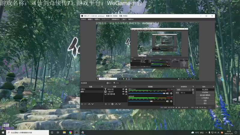Add a new scene with the plus icon

(82, 104)
